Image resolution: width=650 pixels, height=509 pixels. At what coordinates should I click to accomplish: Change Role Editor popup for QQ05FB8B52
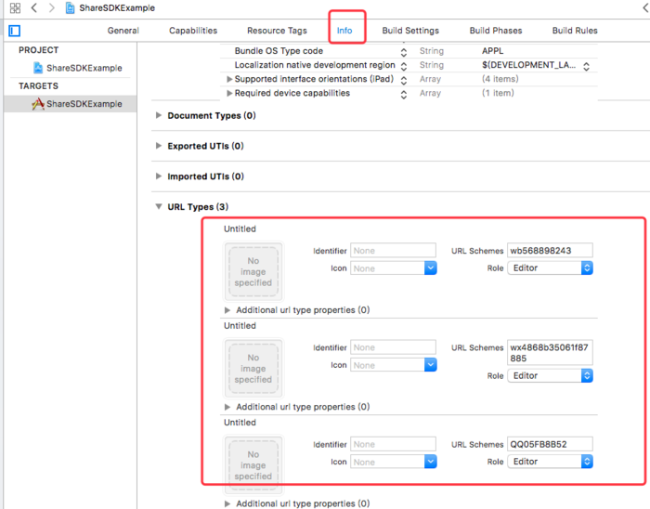coord(550,462)
